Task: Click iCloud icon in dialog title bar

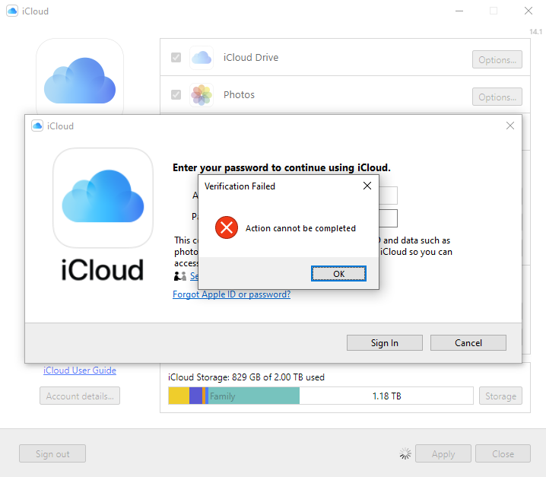Action: [37, 126]
